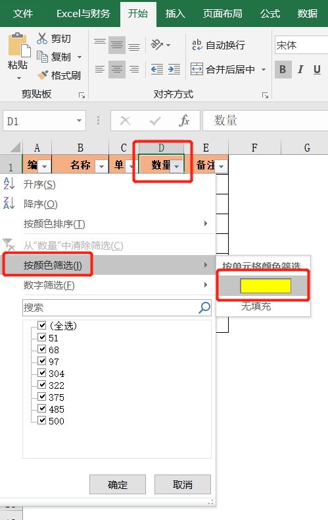Switch to the 公式 tab

(x=270, y=13)
